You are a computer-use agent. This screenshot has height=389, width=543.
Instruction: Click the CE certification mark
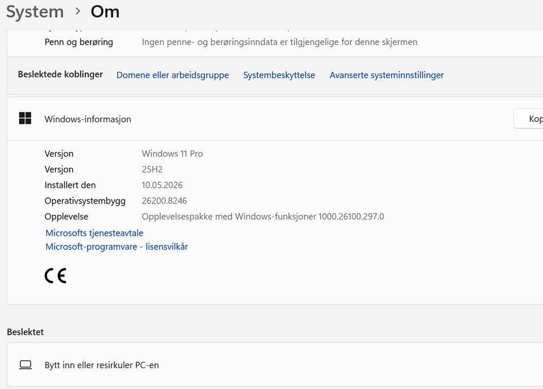[55, 275]
